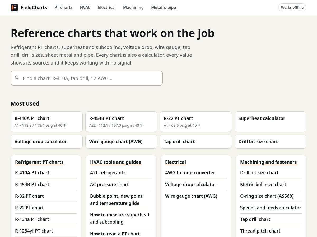Open the Drill bit size chart card

coord(271,142)
